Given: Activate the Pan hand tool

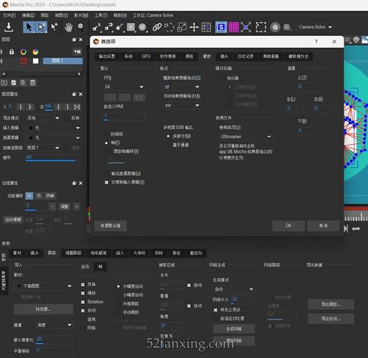Looking at the screenshot, I should point(68,27).
